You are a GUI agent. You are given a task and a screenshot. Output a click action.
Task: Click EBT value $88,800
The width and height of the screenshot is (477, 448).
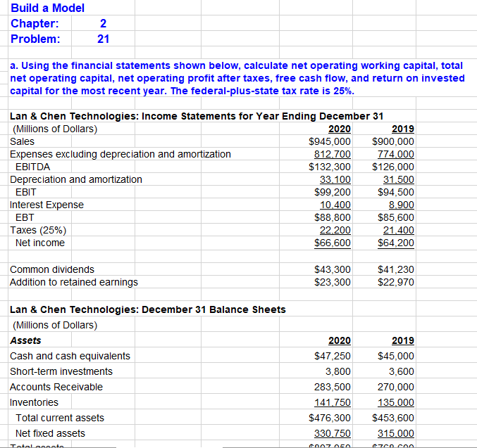click(332, 217)
